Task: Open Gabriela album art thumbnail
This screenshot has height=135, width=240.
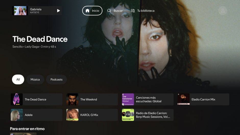Action: coord(20,11)
